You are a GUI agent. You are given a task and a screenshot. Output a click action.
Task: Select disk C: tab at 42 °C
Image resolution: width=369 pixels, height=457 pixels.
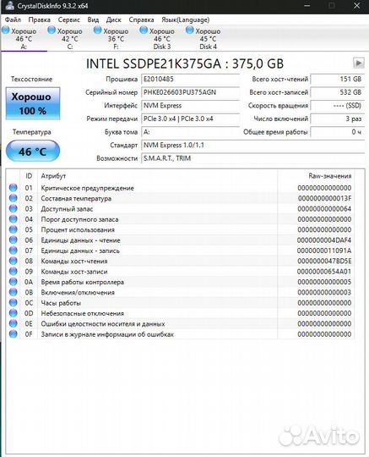coord(70,38)
